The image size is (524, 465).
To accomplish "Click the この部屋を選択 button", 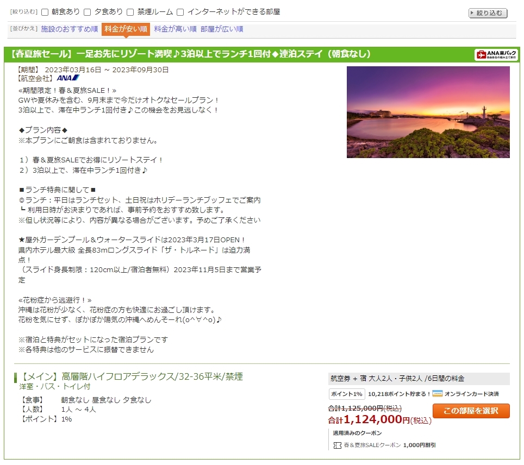I will [471, 411].
